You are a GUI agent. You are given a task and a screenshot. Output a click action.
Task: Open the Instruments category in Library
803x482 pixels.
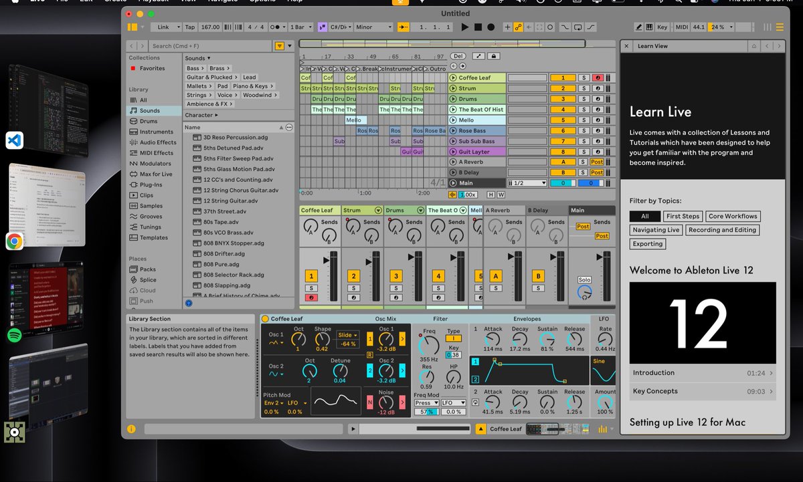point(157,132)
